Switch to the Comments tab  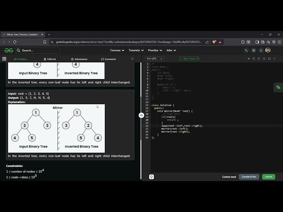[108, 59]
